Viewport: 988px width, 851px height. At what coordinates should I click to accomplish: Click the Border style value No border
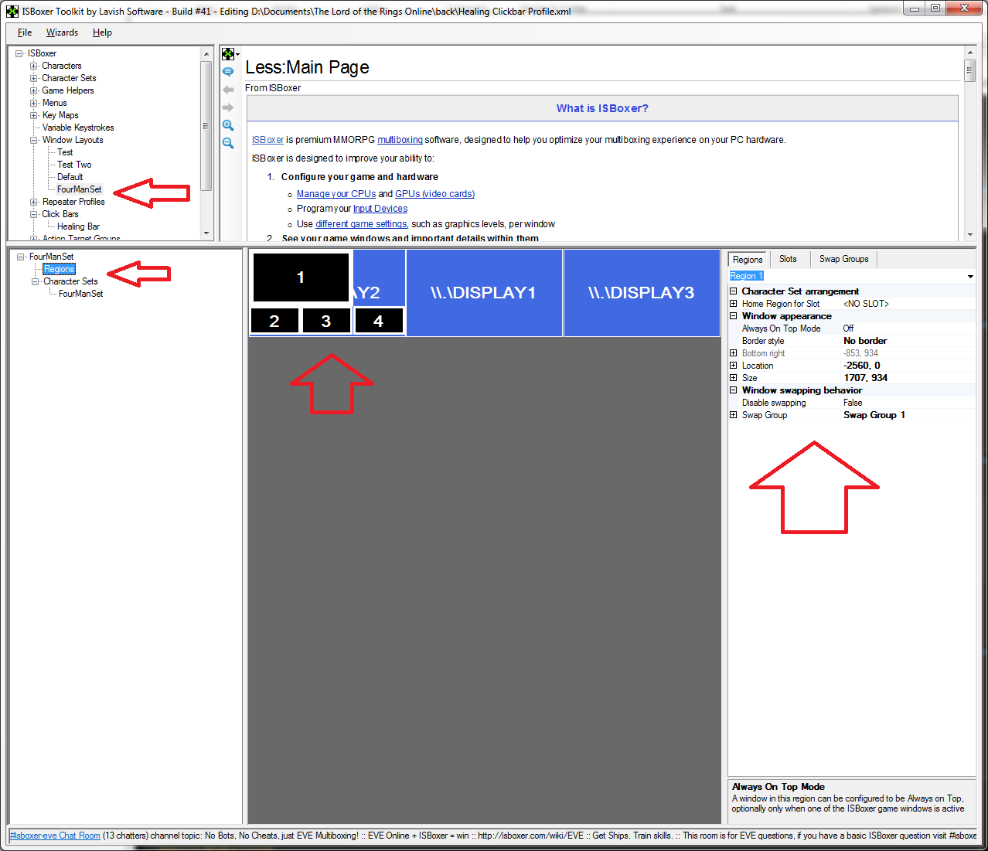click(x=908, y=341)
